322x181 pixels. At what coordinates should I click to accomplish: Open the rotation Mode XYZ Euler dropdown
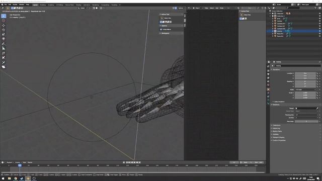pos(305,89)
